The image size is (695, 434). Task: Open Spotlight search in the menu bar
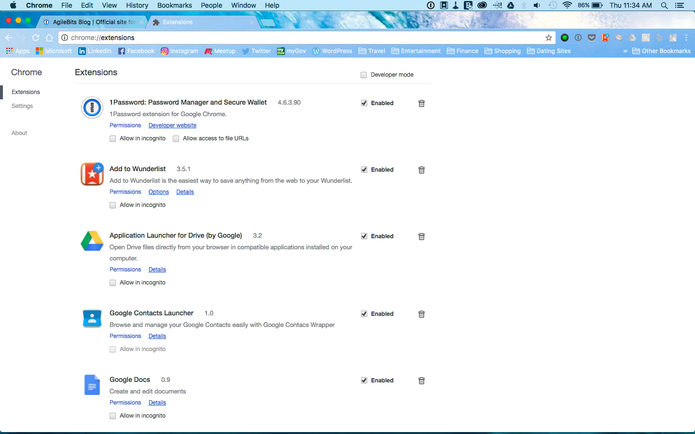pyautogui.click(x=664, y=5)
